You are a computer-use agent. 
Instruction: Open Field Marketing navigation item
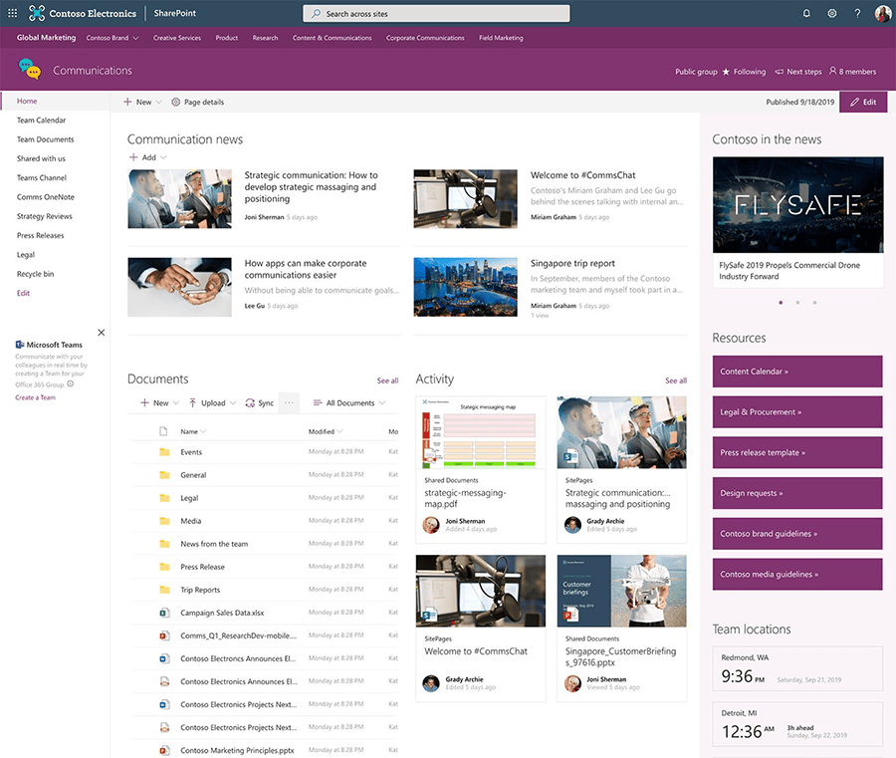pyautogui.click(x=501, y=38)
